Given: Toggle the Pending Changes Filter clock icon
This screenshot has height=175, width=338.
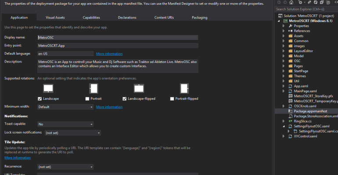Looking at the screenshot, I should 300,2.
